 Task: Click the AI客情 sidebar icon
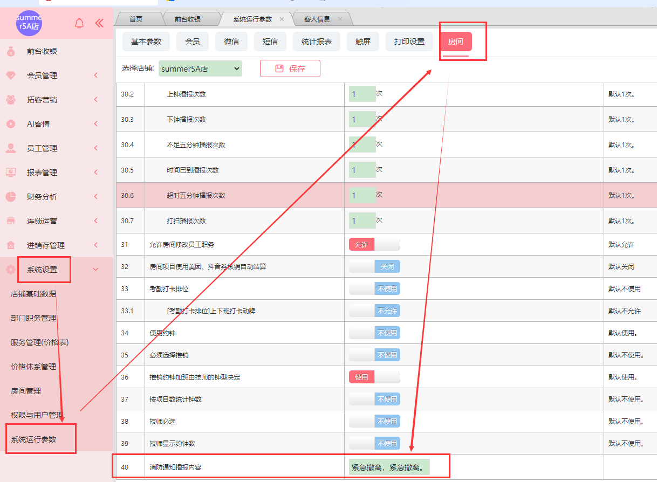point(11,124)
